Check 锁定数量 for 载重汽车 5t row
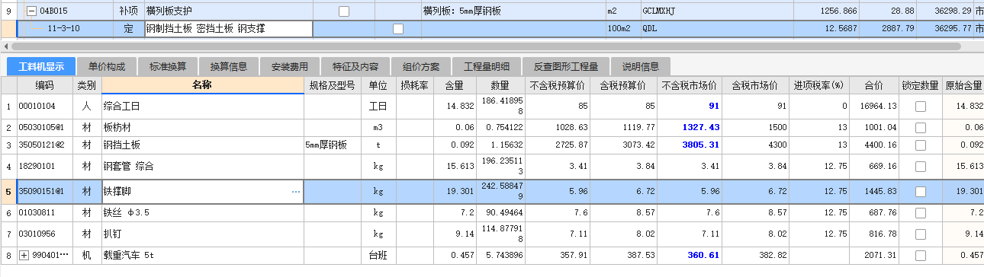 click(x=920, y=255)
